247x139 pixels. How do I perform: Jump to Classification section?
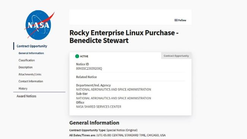click(x=27, y=60)
